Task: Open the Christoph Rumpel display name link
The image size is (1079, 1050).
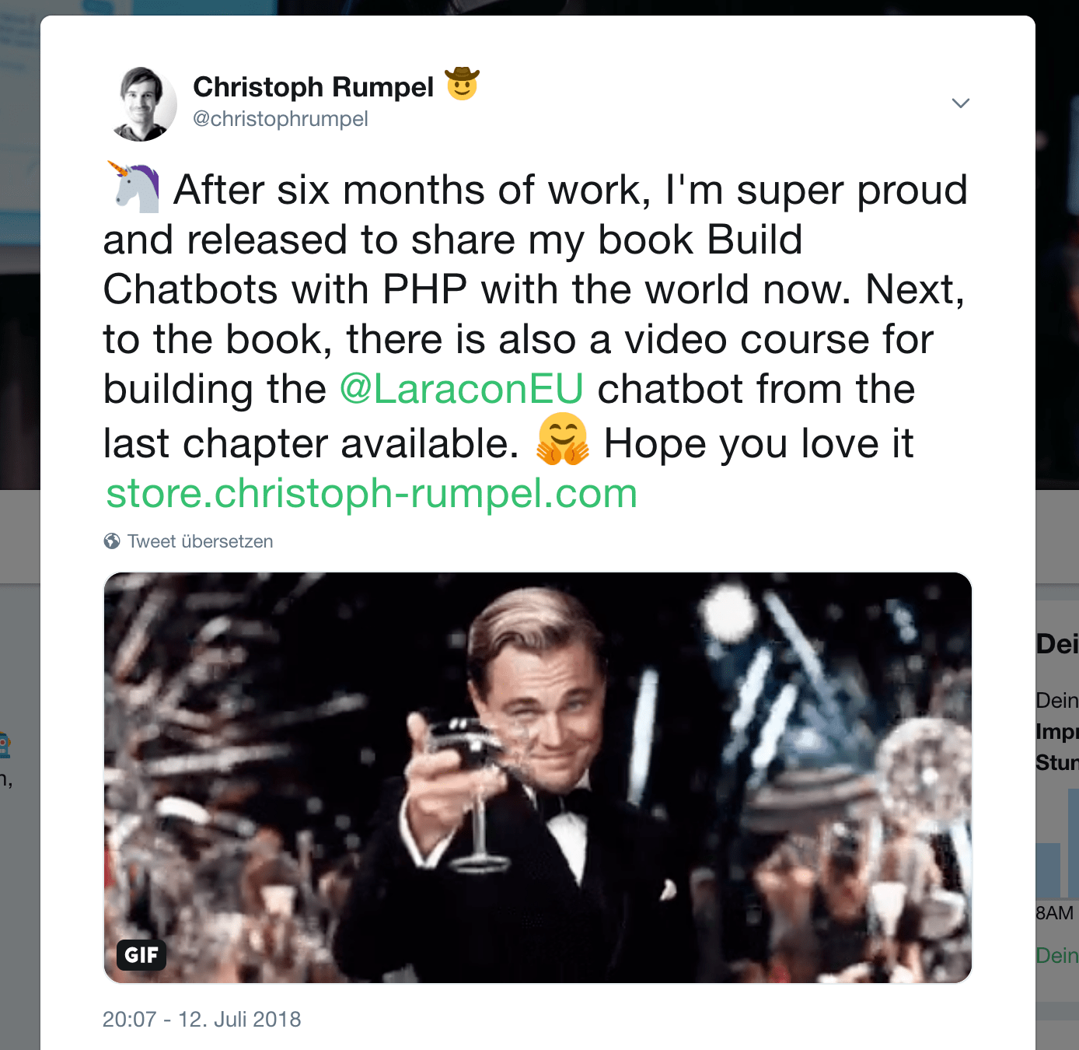Action: pos(313,87)
